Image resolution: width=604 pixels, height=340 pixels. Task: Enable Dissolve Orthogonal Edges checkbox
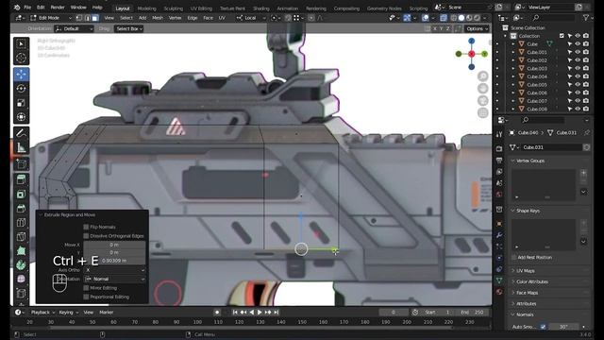(x=86, y=235)
